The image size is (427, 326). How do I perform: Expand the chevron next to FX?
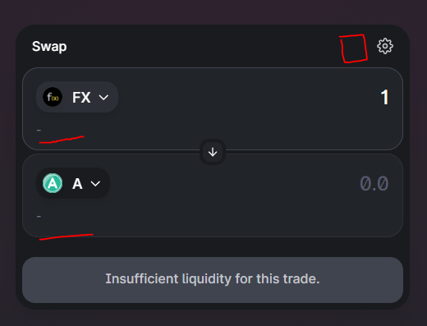pos(103,97)
